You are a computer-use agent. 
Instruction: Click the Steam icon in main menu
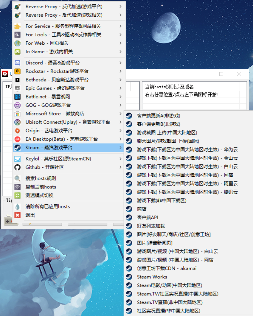[x=18, y=148]
